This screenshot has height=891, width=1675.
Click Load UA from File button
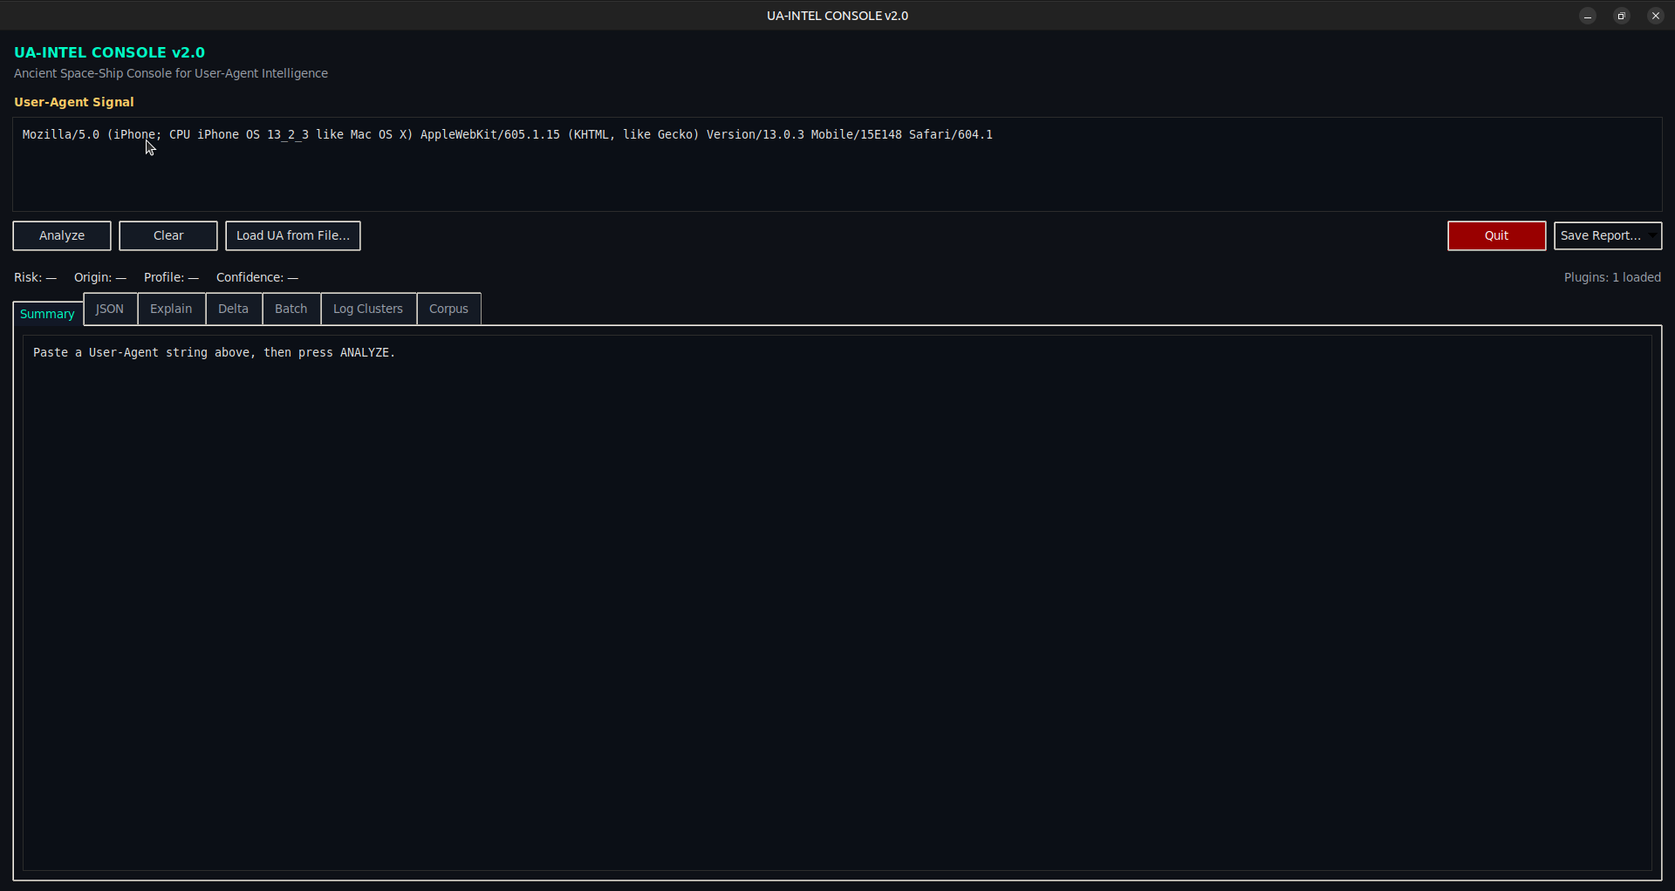(292, 235)
